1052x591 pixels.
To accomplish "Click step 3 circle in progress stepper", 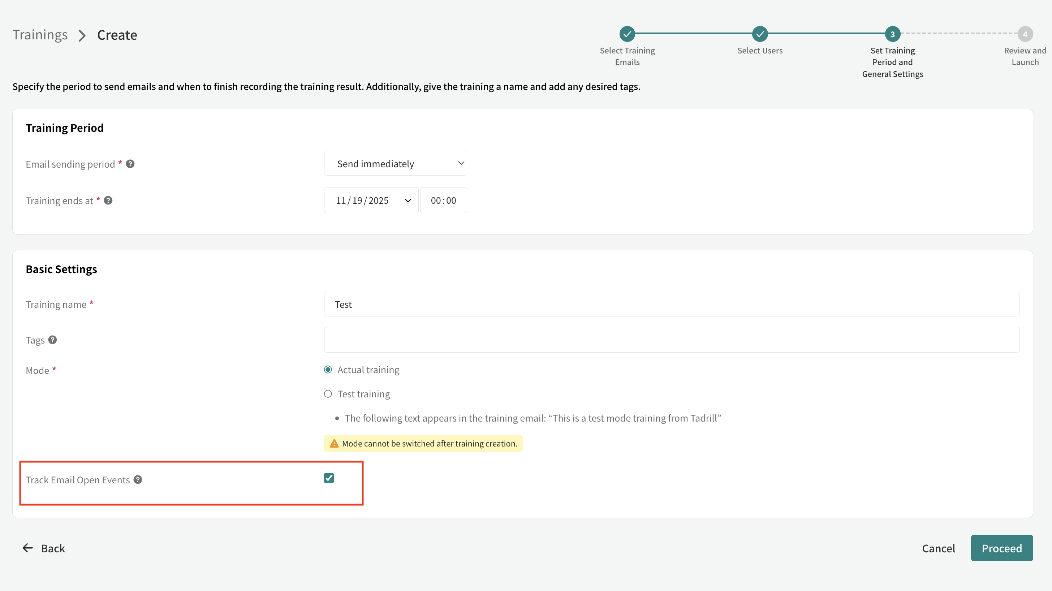I will tap(892, 34).
